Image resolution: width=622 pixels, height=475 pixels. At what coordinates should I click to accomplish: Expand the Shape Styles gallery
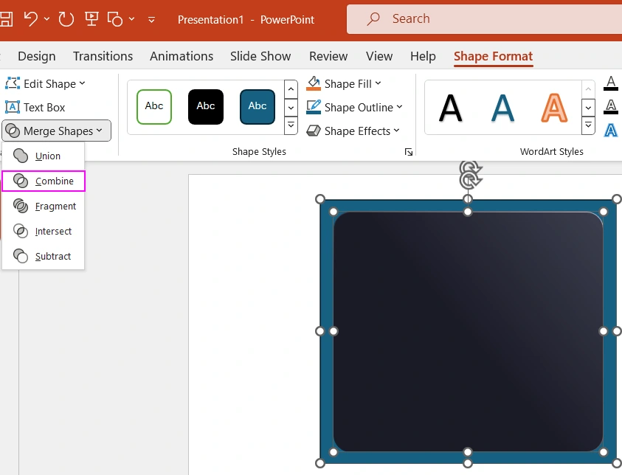[x=291, y=125]
